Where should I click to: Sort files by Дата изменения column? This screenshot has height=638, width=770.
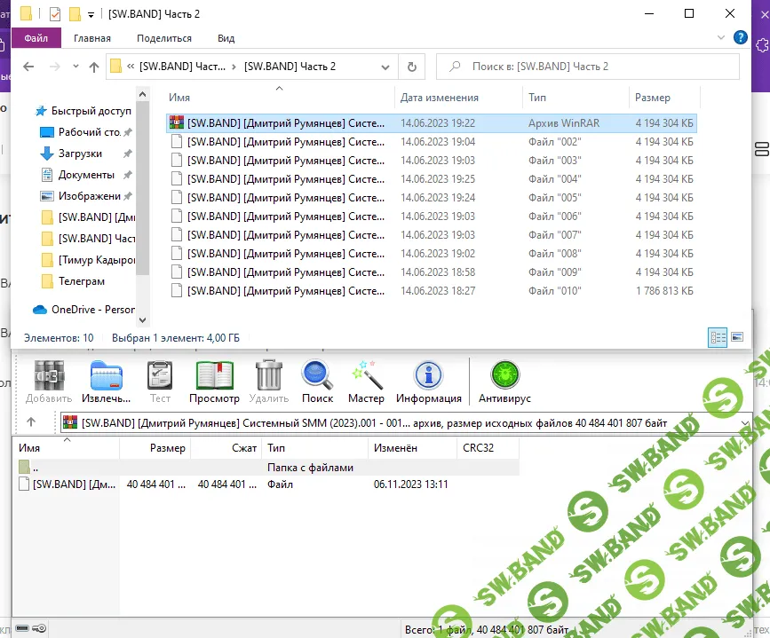click(439, 98)
